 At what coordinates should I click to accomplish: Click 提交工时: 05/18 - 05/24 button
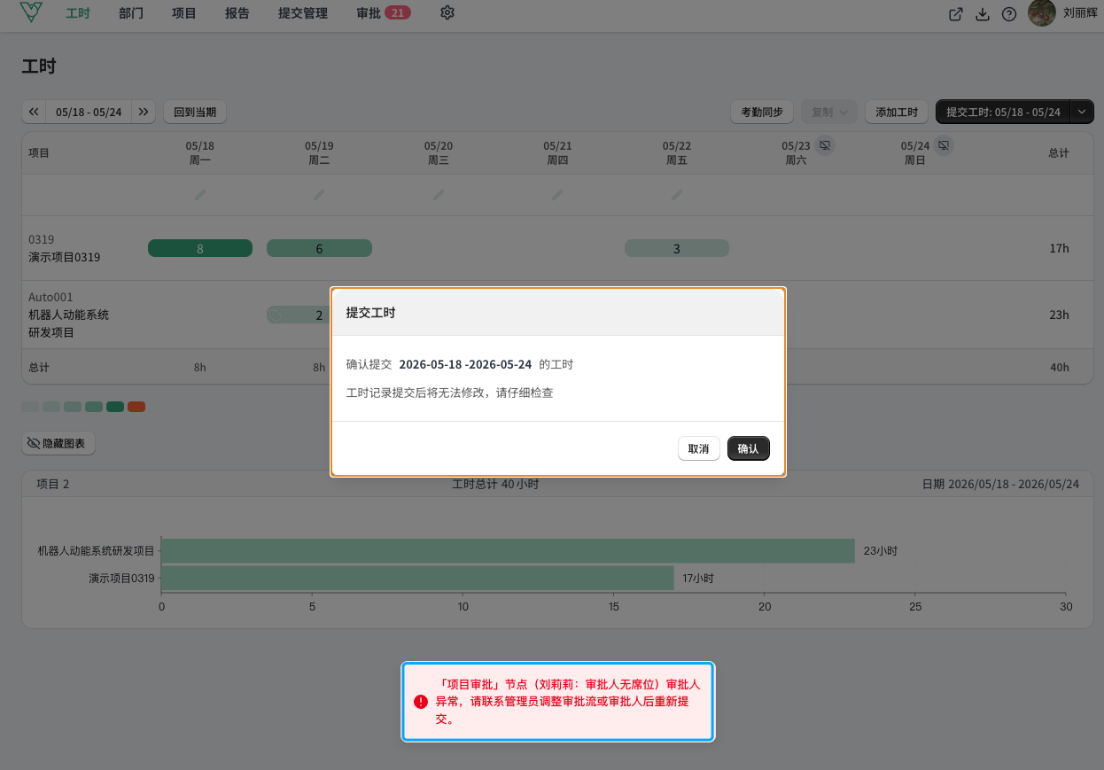(x=1003, y=112)
